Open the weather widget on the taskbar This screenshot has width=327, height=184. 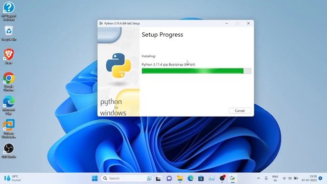point(12,178)
